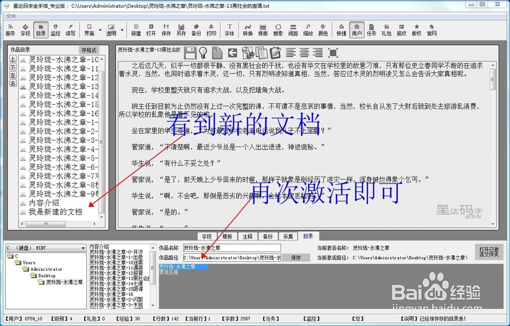Create a new document with 新建
This screenshot has height=326, width=510.
click(136, 30)
